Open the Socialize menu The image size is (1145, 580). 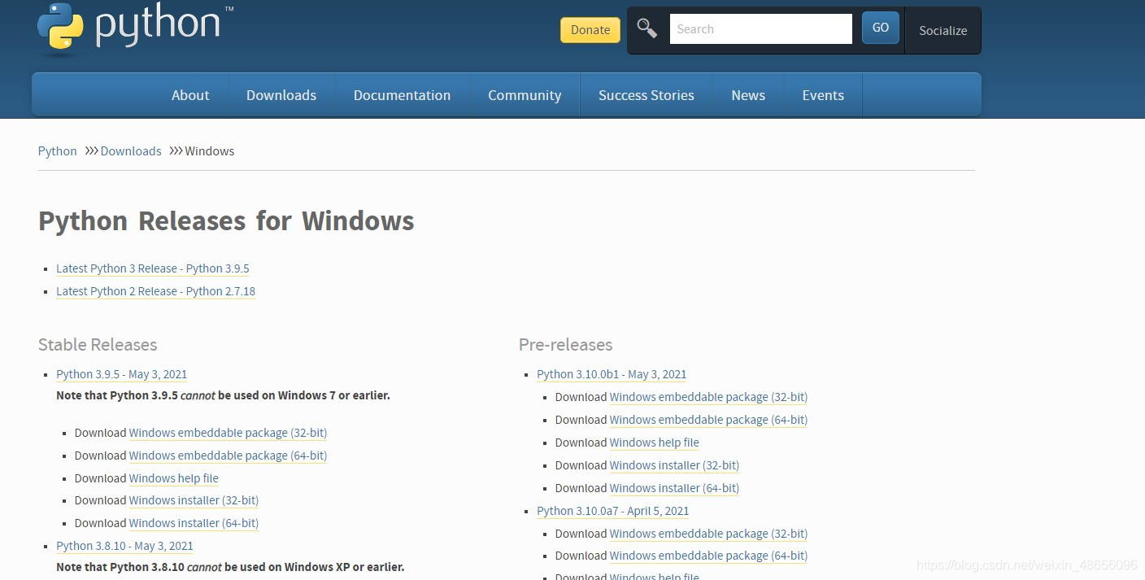(943, 31)
